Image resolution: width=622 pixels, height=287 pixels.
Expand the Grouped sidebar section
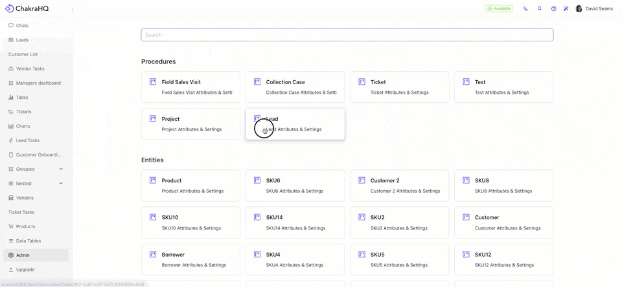[61, 169]
